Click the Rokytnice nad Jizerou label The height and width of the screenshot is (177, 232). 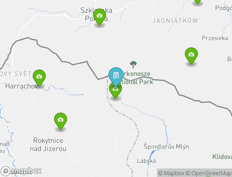click(x=48, y=145)
